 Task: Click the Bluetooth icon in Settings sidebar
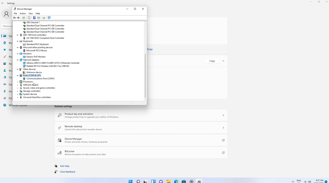click(x=5, y=43)
